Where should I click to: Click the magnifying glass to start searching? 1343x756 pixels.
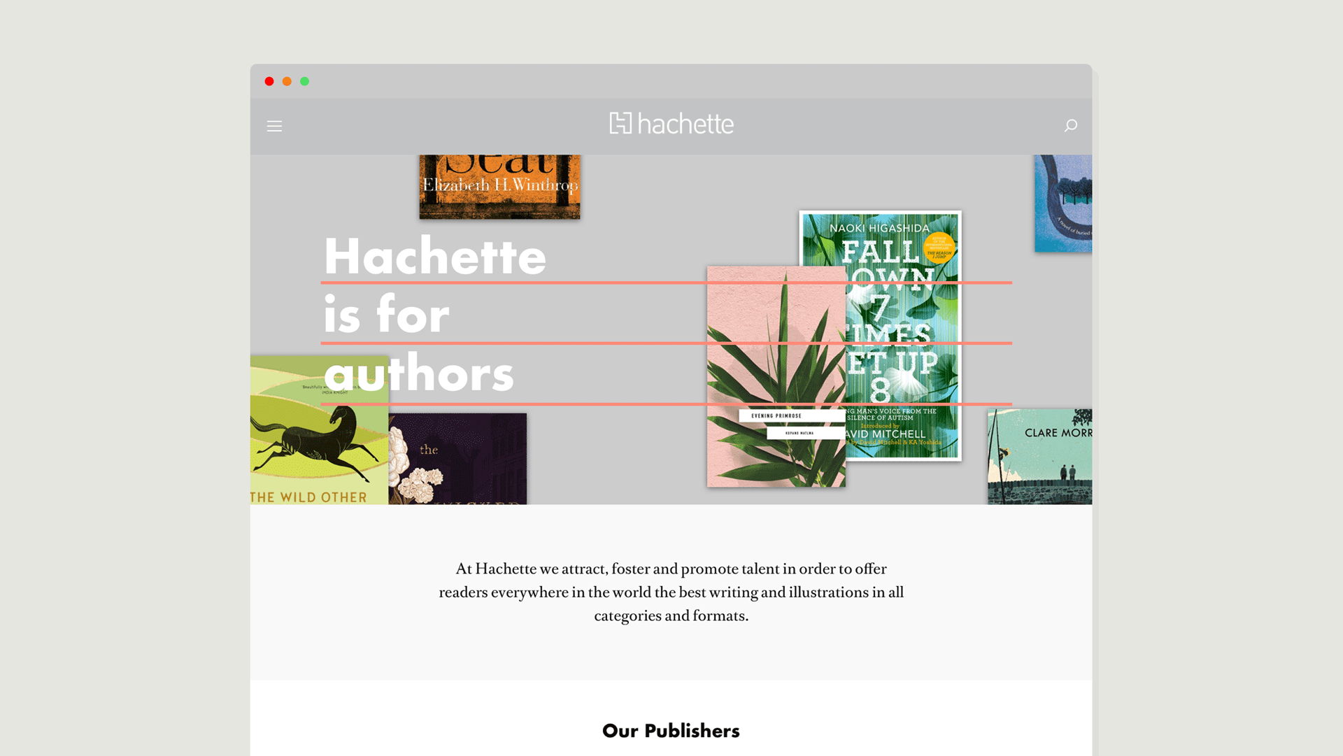click(x=1071, y=126)
